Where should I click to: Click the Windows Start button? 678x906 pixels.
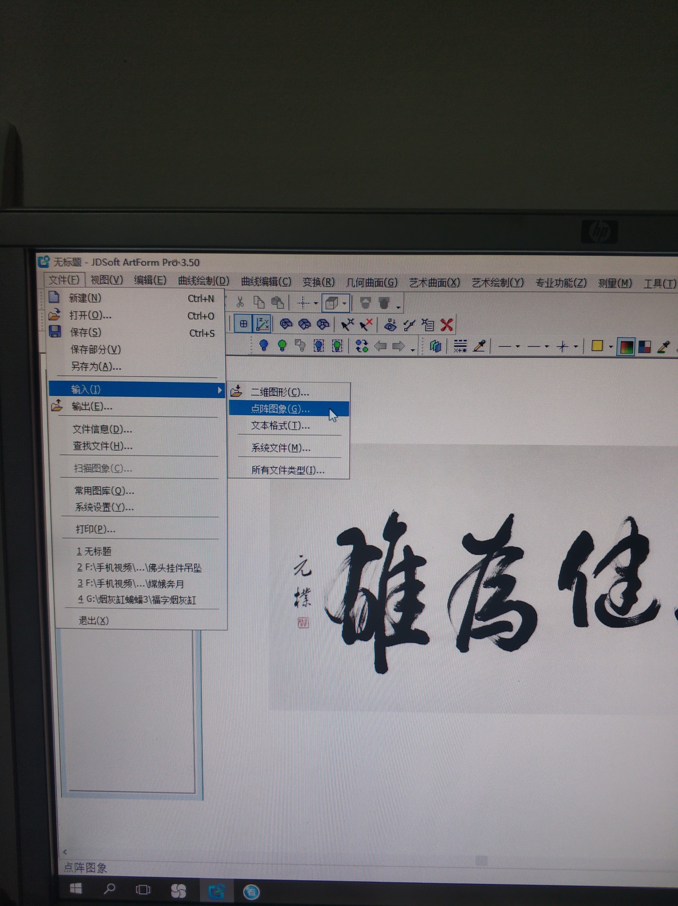[x=76, y=888]
